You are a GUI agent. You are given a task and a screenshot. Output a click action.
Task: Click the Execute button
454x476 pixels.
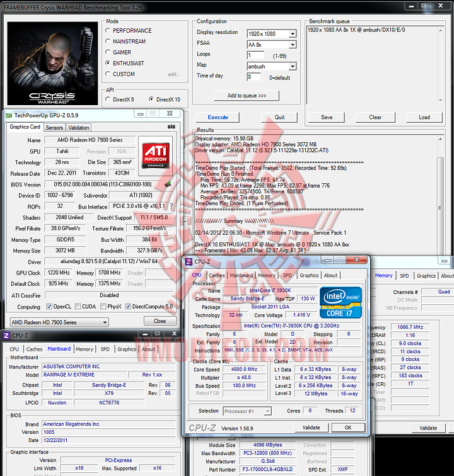pyautogui.click(x=218, y=117)
